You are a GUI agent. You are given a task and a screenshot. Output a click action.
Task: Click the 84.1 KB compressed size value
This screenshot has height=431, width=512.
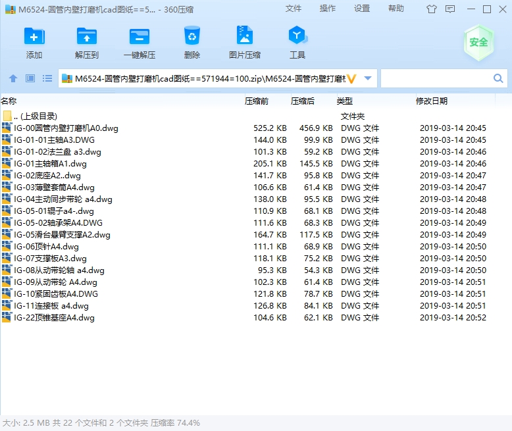coord(319,305)
